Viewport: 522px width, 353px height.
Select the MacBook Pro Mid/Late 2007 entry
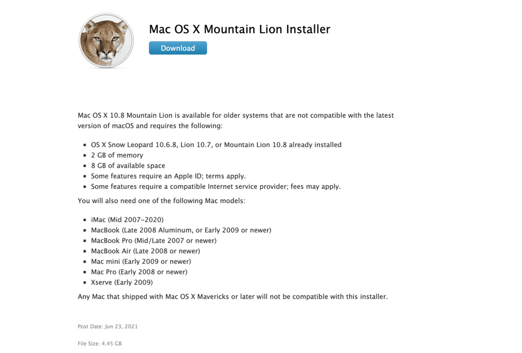point(154,240)
